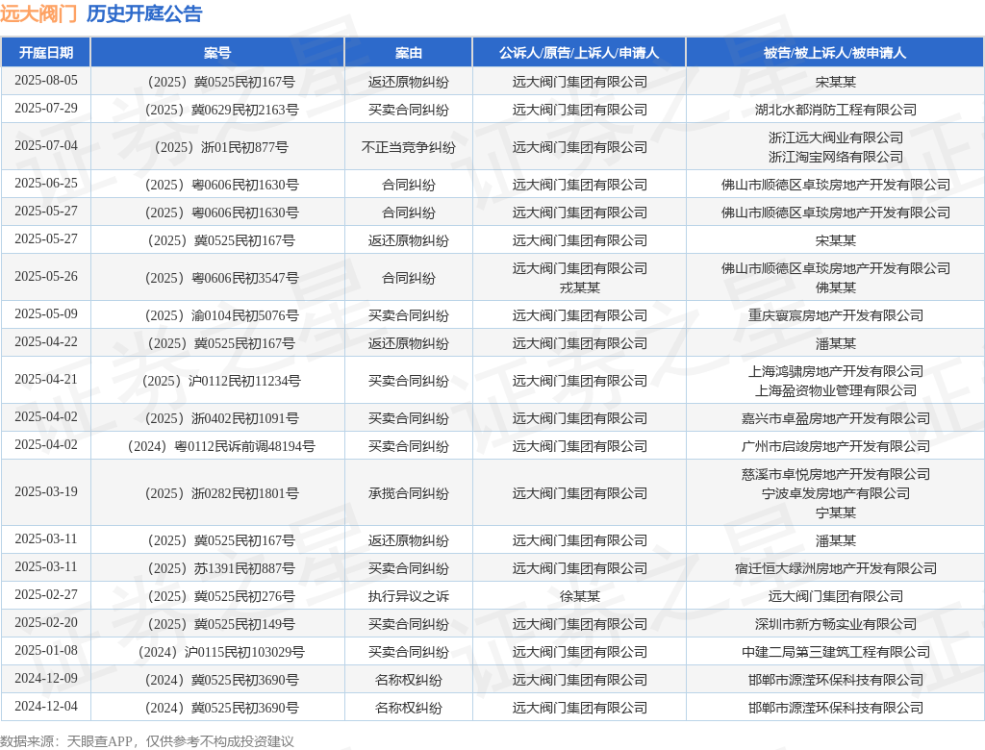Viewport: 985px width, 750px height.
Task: Click defendant 佛某某
Action: (836, 287)
